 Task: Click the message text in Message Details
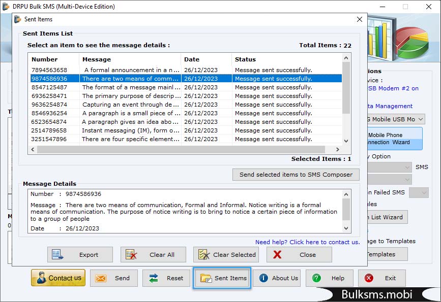[x=184, y=212]
